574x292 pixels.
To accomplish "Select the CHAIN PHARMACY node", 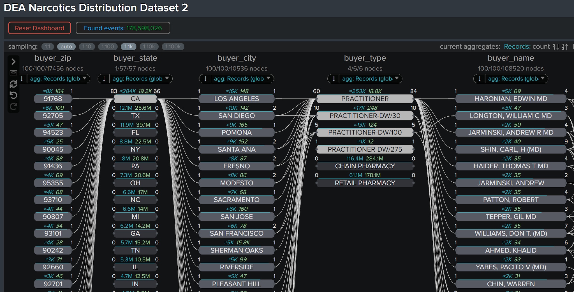I will click(x=365, y=166).
